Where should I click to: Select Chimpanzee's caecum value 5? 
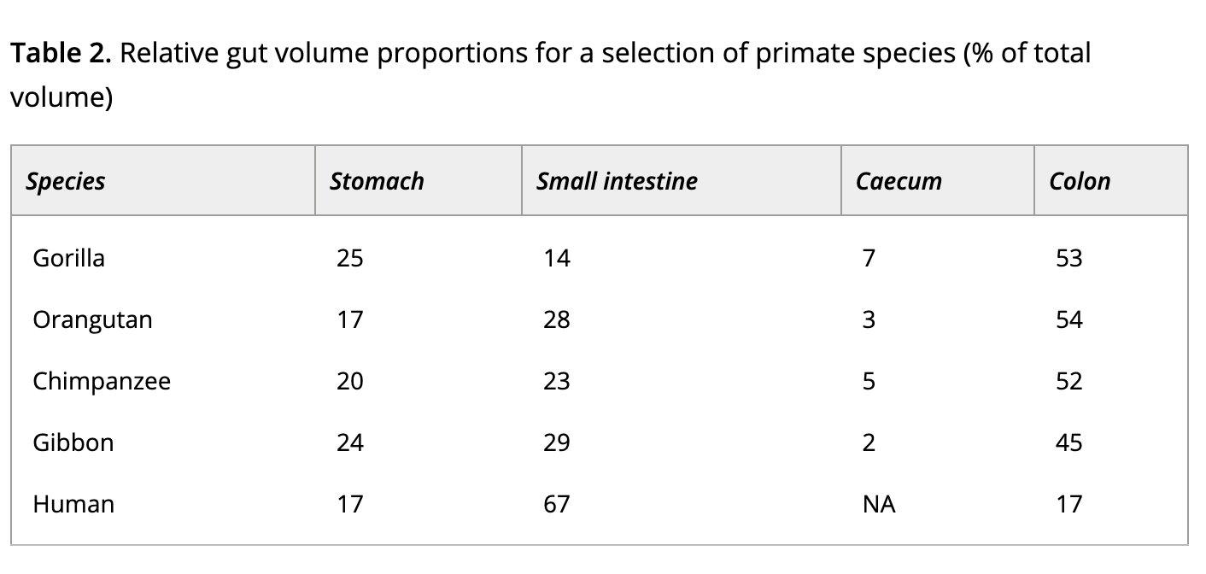coord(869,381)
